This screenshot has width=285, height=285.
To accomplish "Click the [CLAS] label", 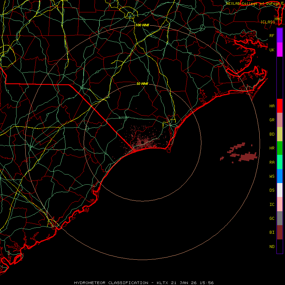I will [268, 22].
